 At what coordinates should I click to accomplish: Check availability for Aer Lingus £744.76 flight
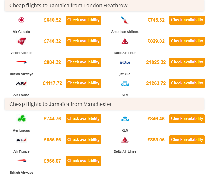[x=83, y=119]
